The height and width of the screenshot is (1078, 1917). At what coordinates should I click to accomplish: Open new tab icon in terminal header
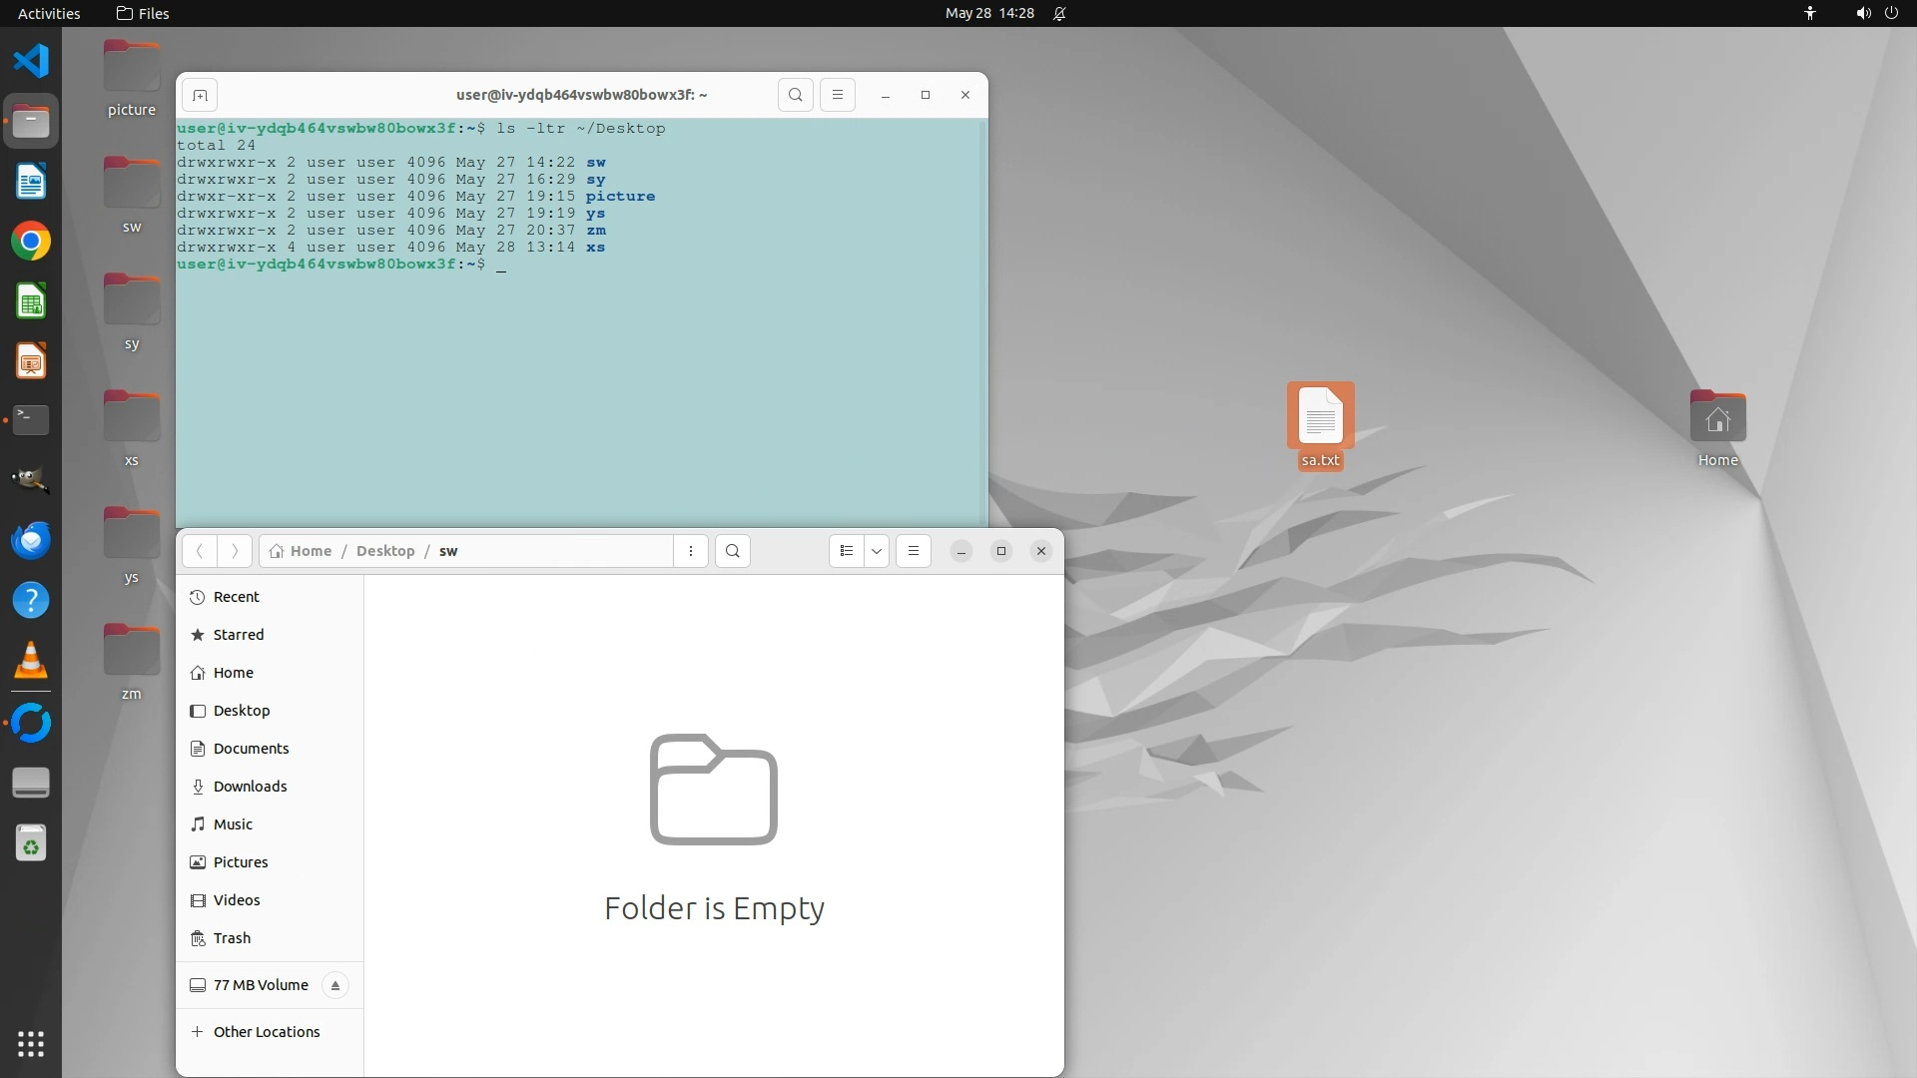200,95
